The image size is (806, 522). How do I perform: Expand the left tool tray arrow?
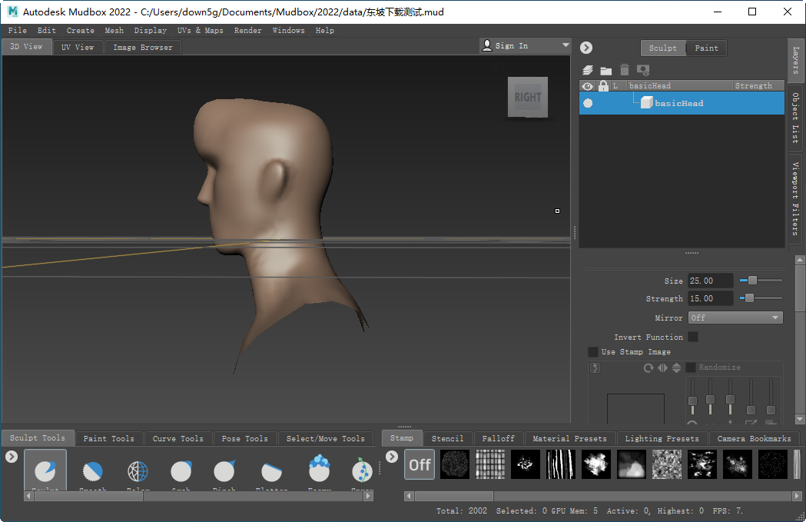tap(11, 454)
